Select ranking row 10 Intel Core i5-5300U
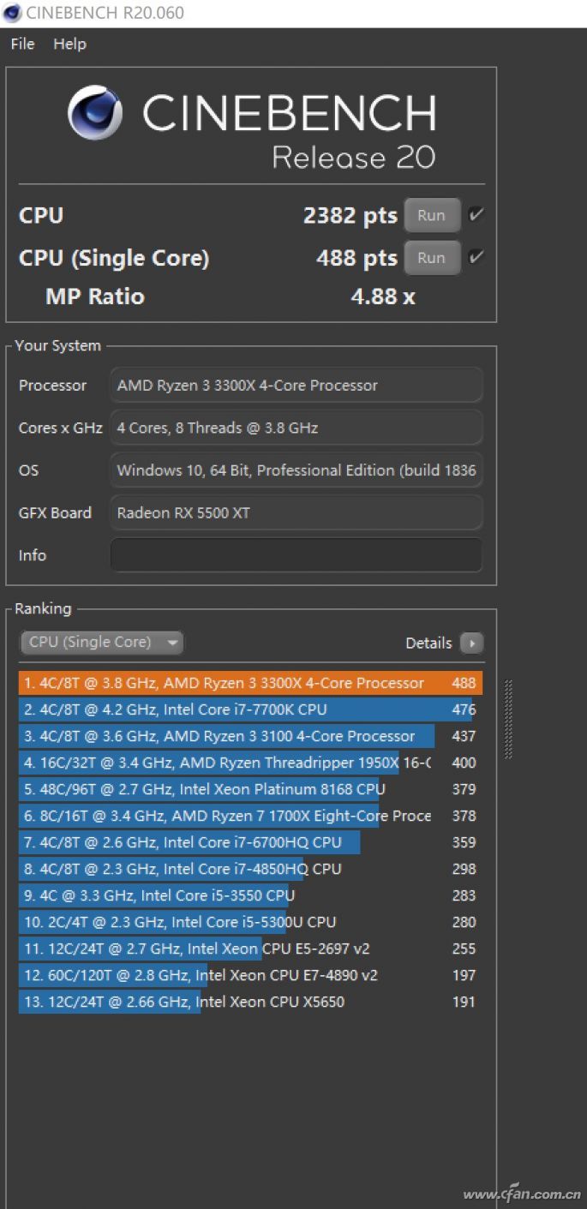 click(x=250, y=922)
